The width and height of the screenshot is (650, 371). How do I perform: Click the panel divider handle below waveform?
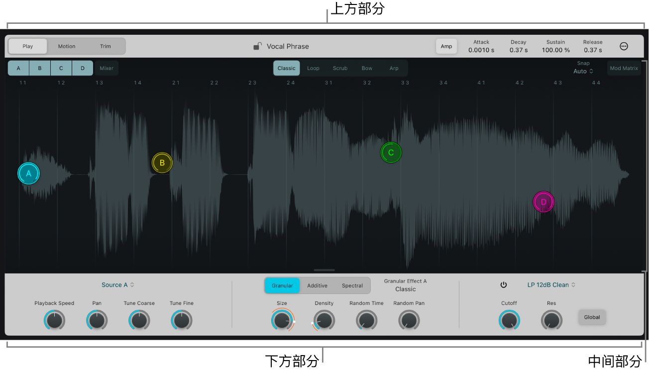coord(325,270)
